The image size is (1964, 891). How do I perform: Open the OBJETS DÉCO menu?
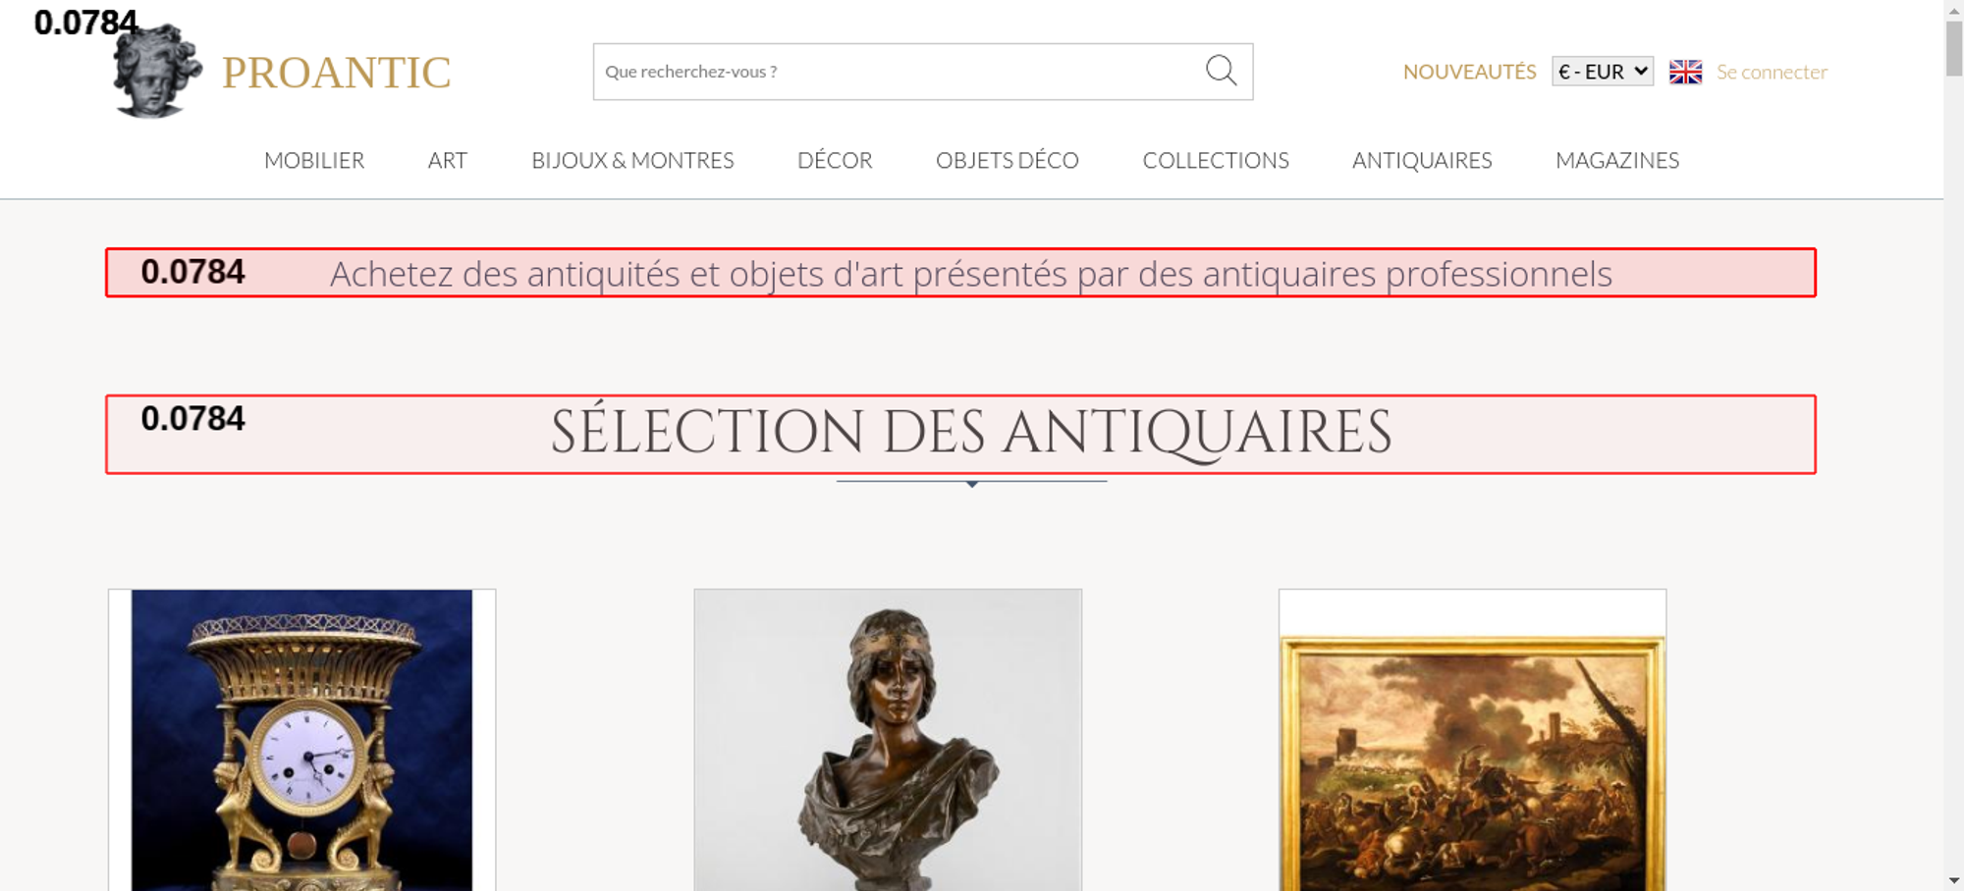(x=1008, y=160)
